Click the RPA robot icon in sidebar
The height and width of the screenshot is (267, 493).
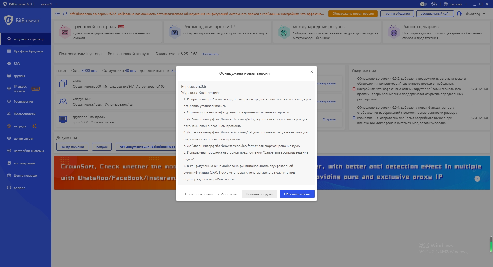point(9,63)
